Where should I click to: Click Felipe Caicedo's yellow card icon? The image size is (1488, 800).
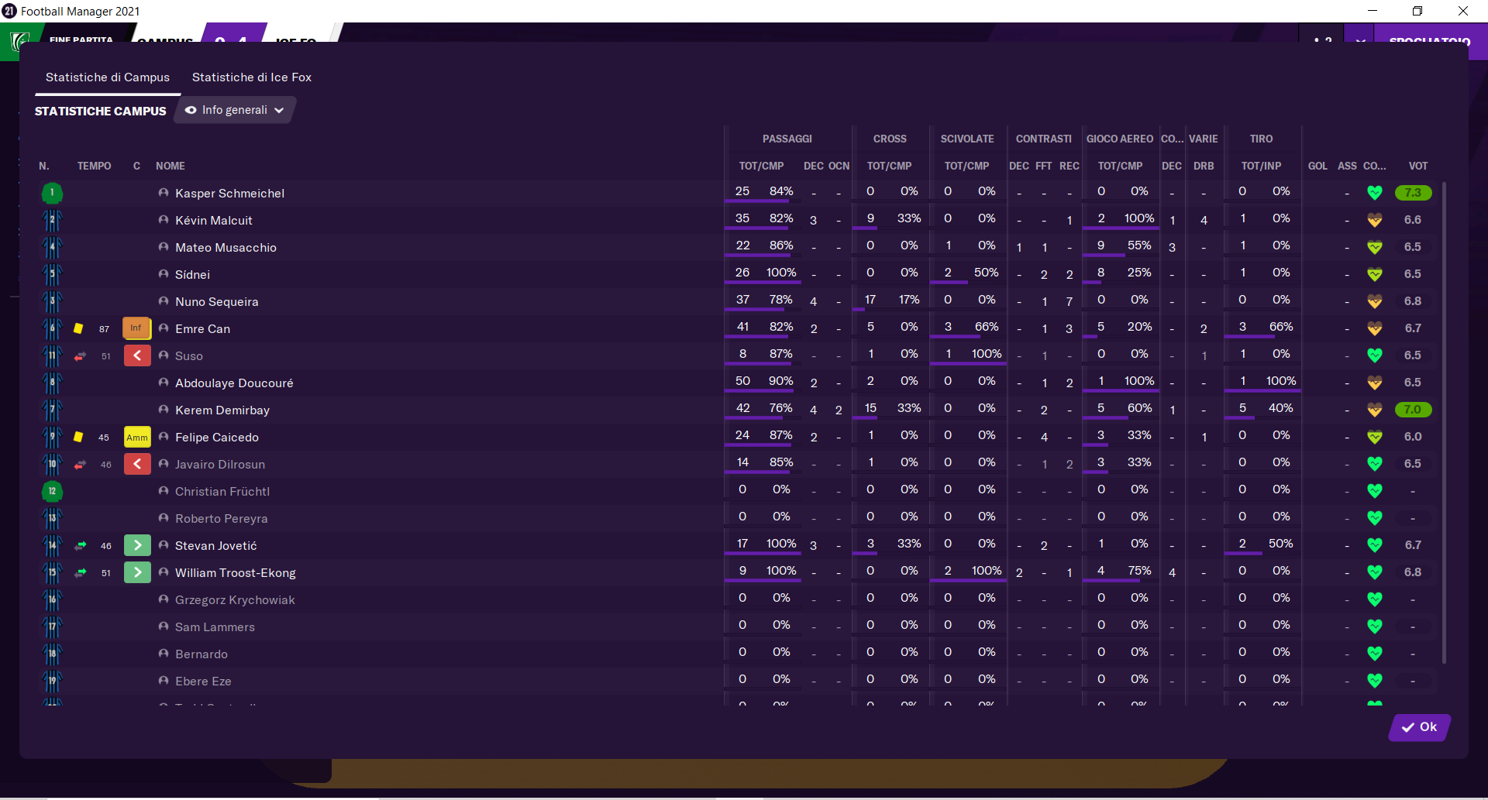point(78,437)
